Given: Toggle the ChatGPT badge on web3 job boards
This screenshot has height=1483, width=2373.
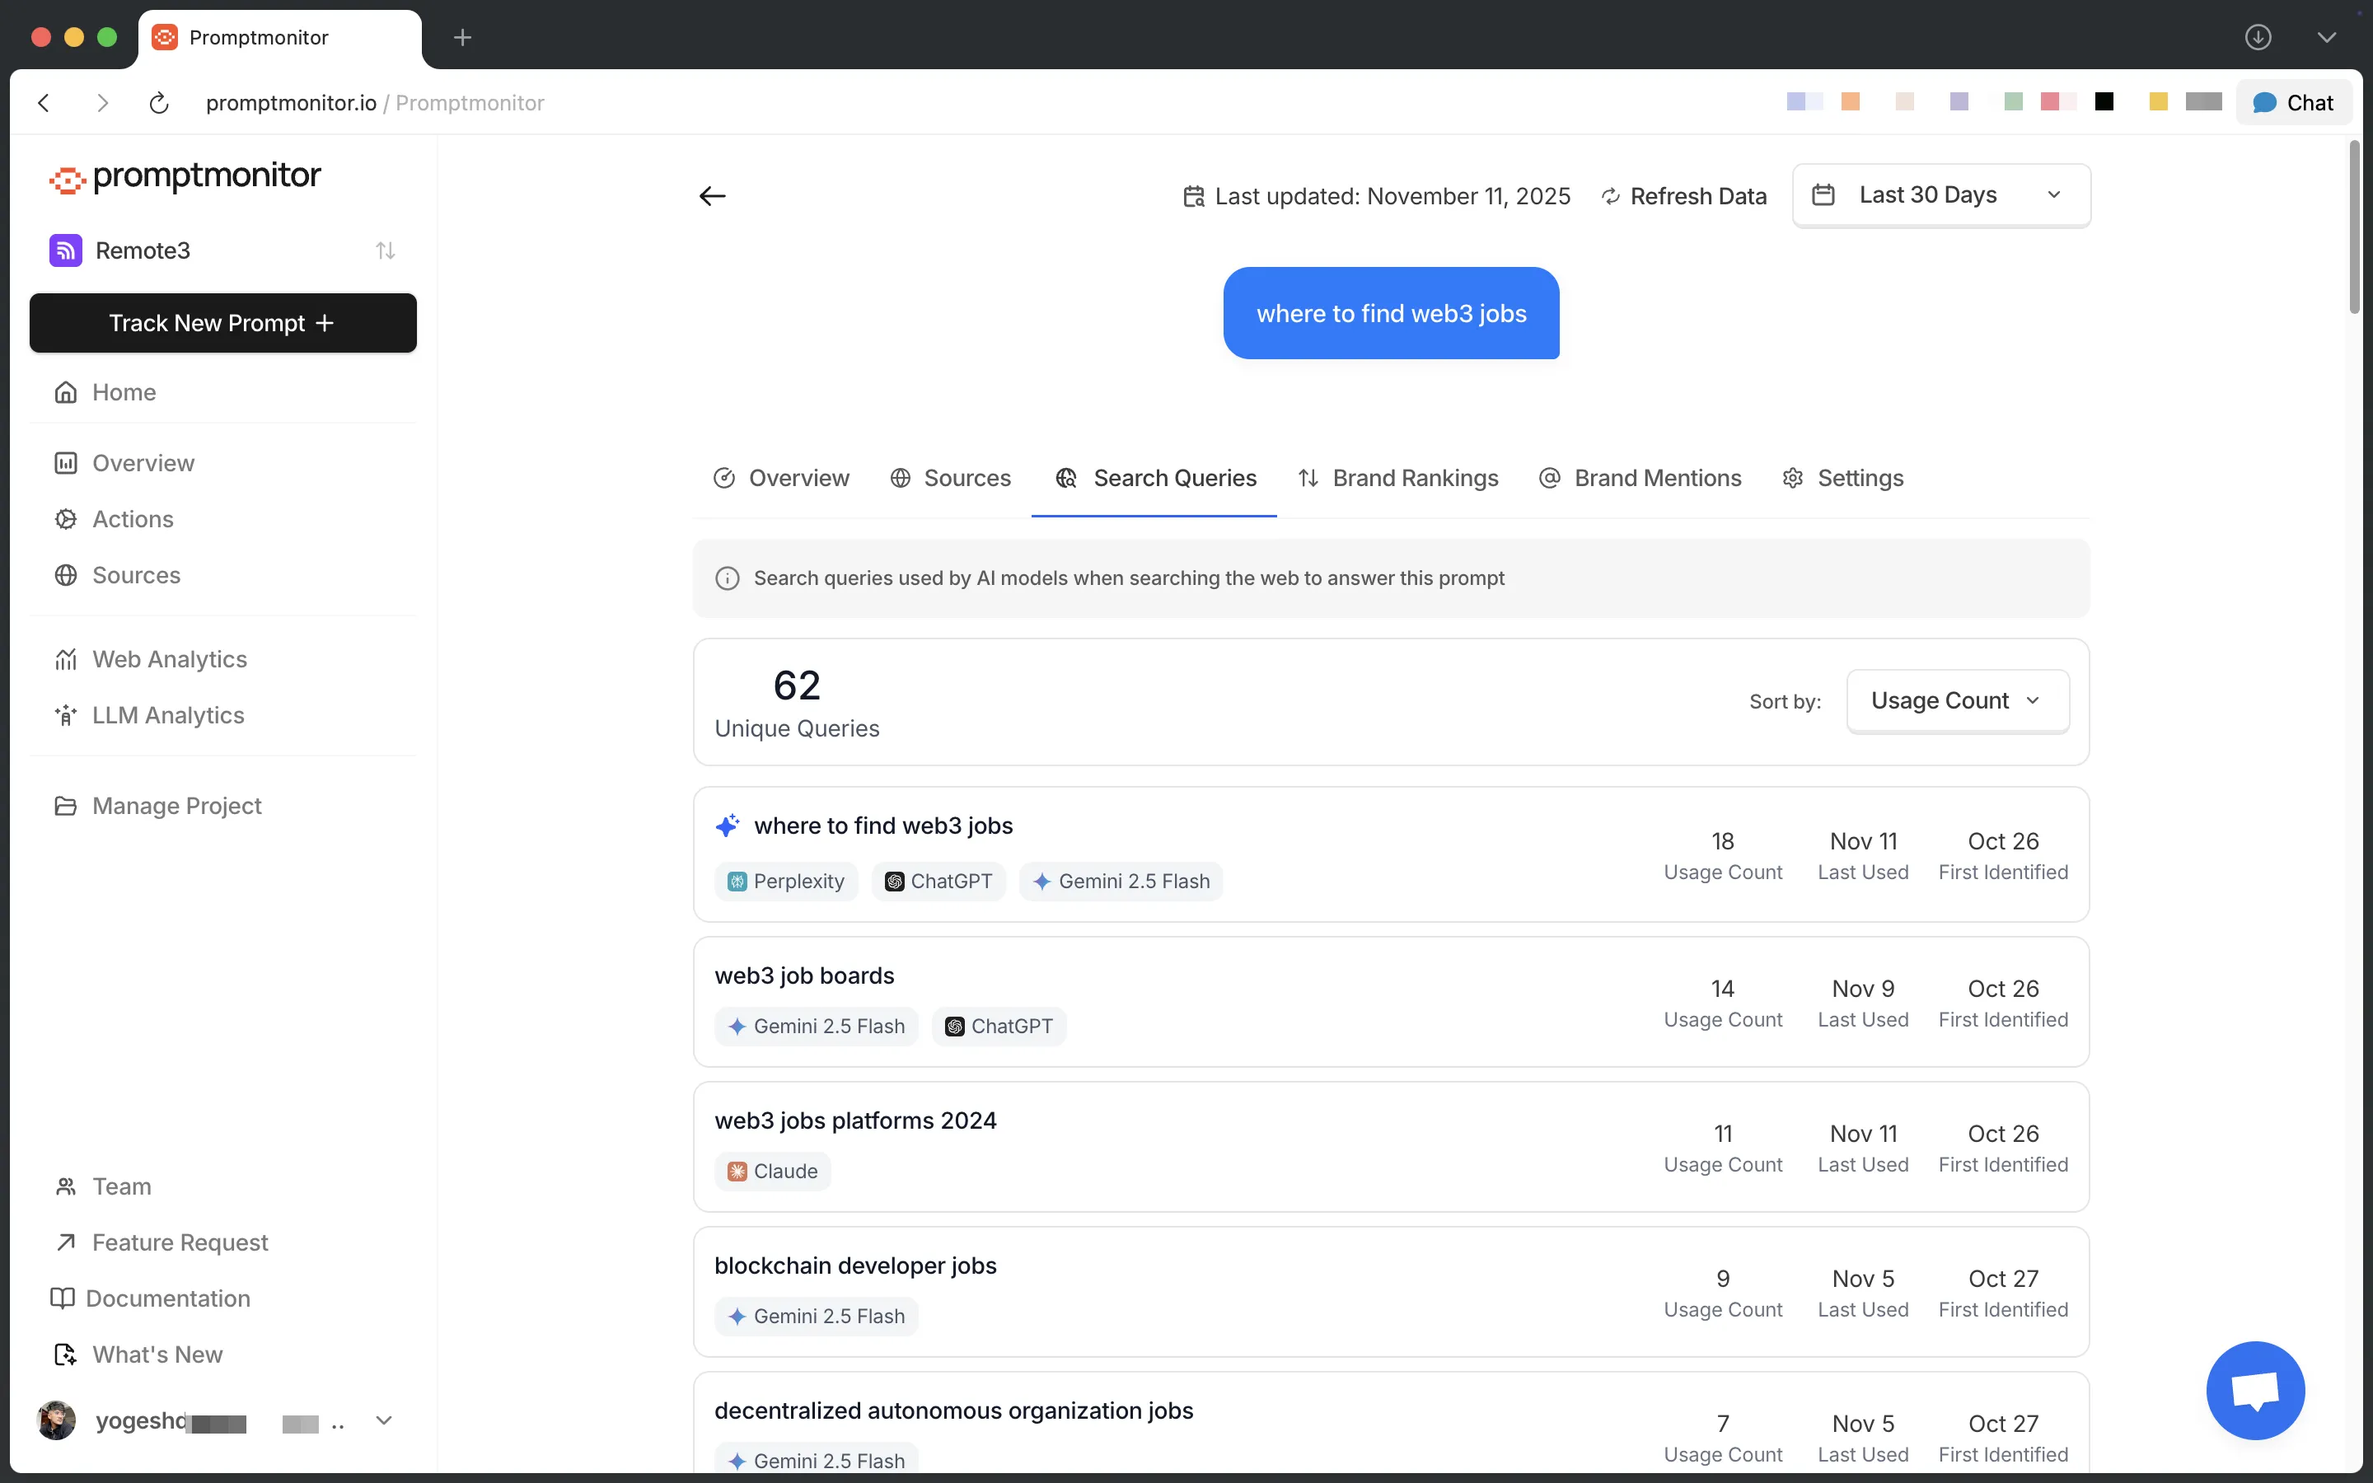Looking at the screenshot, I should (x=997, y=1026).
